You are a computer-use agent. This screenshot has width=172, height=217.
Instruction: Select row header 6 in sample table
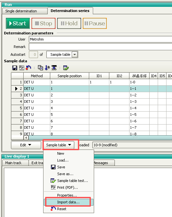17,115
